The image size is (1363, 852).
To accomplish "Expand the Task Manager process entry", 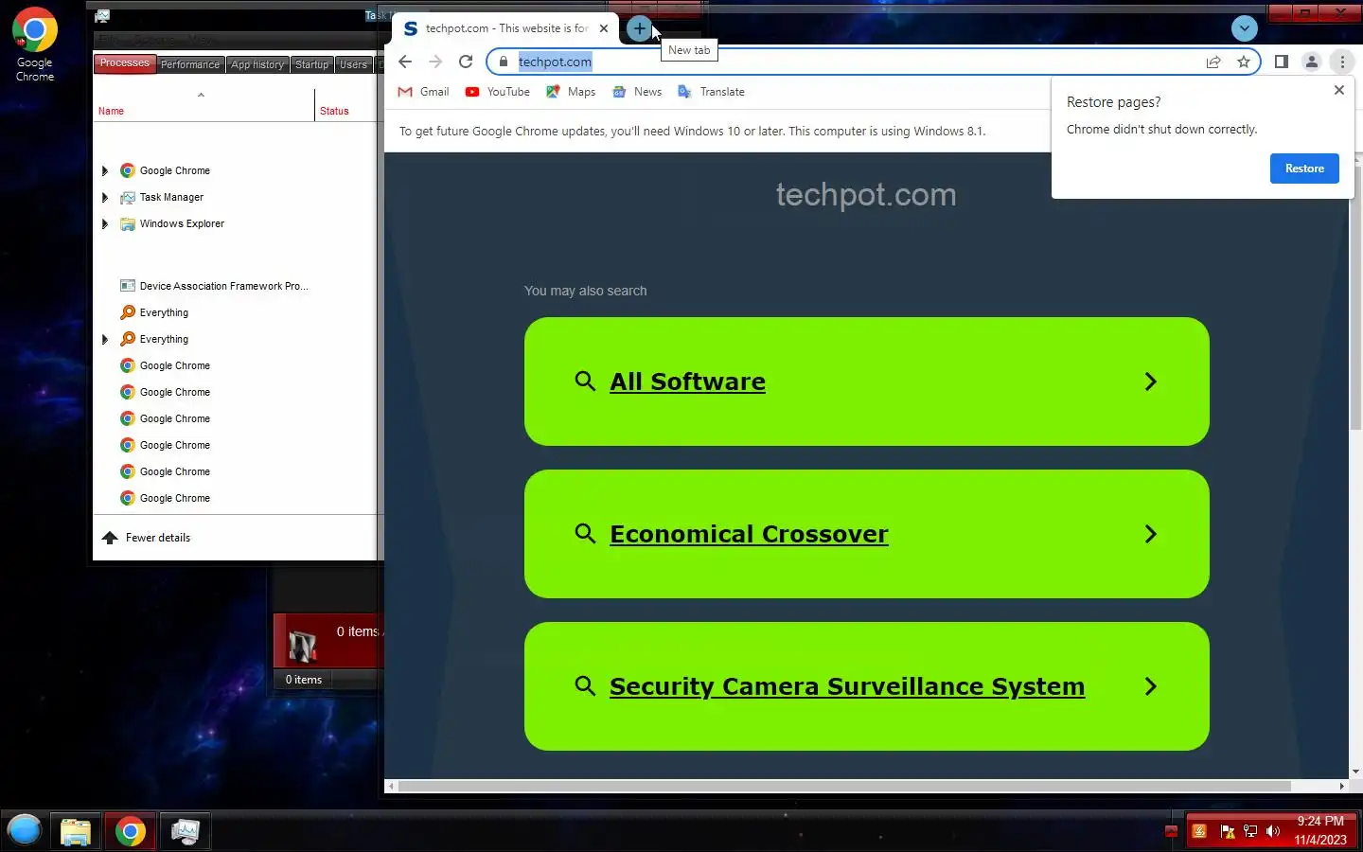I will click(x=105, y=197).
